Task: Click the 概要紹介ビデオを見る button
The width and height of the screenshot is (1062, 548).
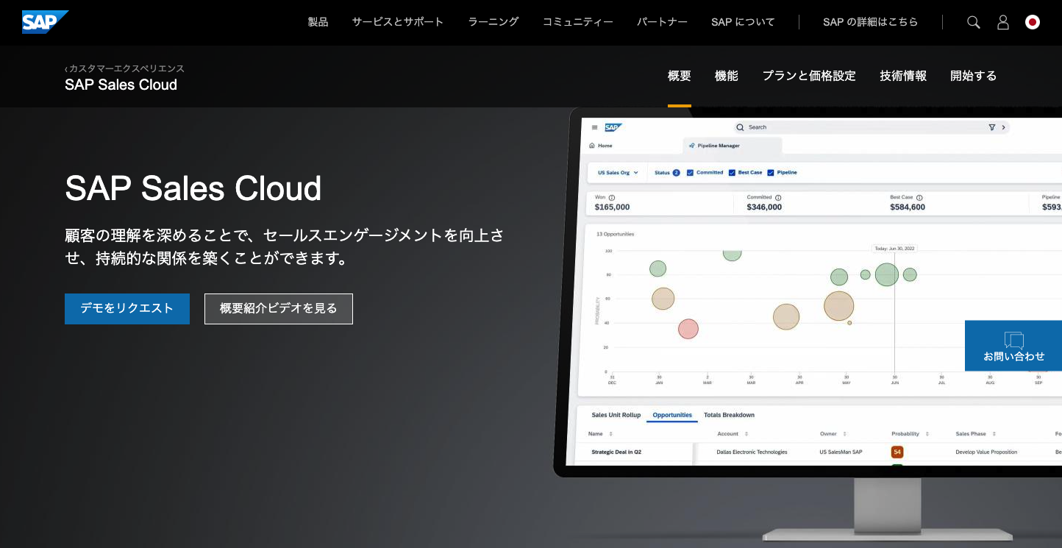Action: tap(279, 309)
